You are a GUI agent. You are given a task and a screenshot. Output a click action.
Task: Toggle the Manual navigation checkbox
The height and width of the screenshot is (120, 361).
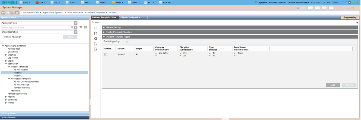[3, 37]
